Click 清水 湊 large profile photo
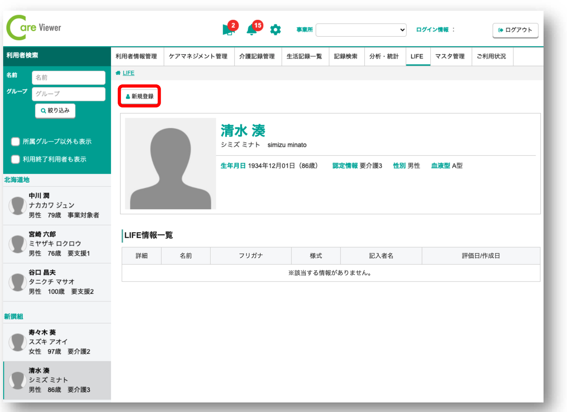 (x=171, y=163)
